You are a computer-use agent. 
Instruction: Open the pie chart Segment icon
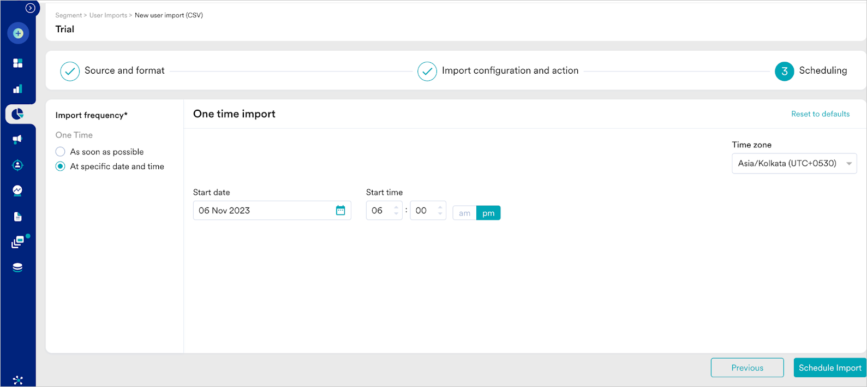pyautogui.click(x=18, y=114)
